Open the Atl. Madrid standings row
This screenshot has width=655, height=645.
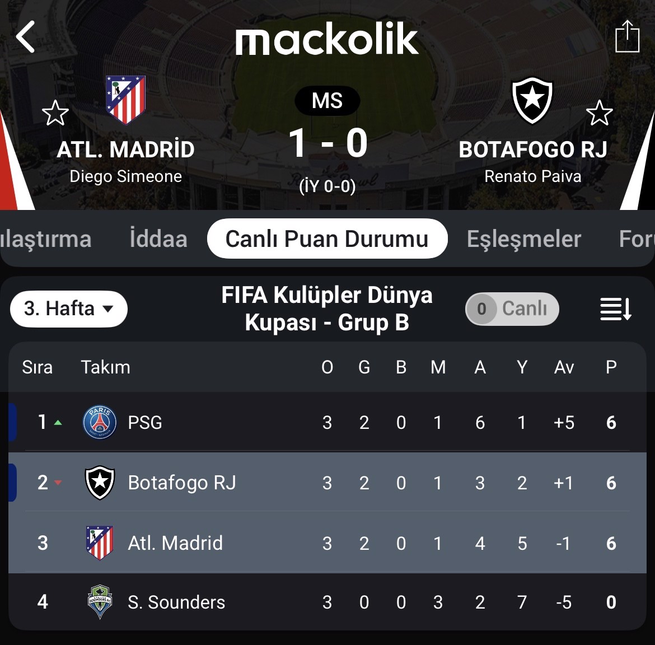(x=327, y=543)
